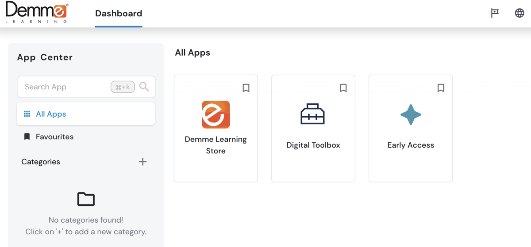The height and width of the screenshot is (247, 531).
Task: Open the Favourites list
Action: click(54, 137)
